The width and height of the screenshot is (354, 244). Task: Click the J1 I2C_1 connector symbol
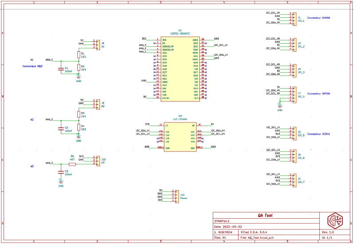(293, 18)
